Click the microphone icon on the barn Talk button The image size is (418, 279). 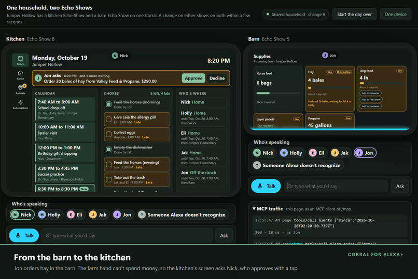260,186
